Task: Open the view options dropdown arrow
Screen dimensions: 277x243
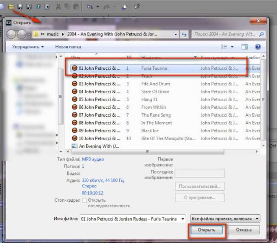Action: pos(232,47)
